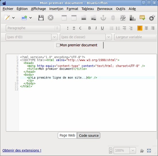The width and height of the screenshot is (158, 156).
Task: Select the Align right button
Action: 153,28
